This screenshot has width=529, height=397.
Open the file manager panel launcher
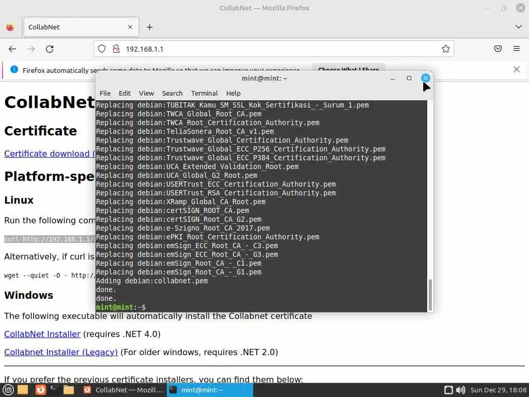pyautogui.click(x=69, y=390)
